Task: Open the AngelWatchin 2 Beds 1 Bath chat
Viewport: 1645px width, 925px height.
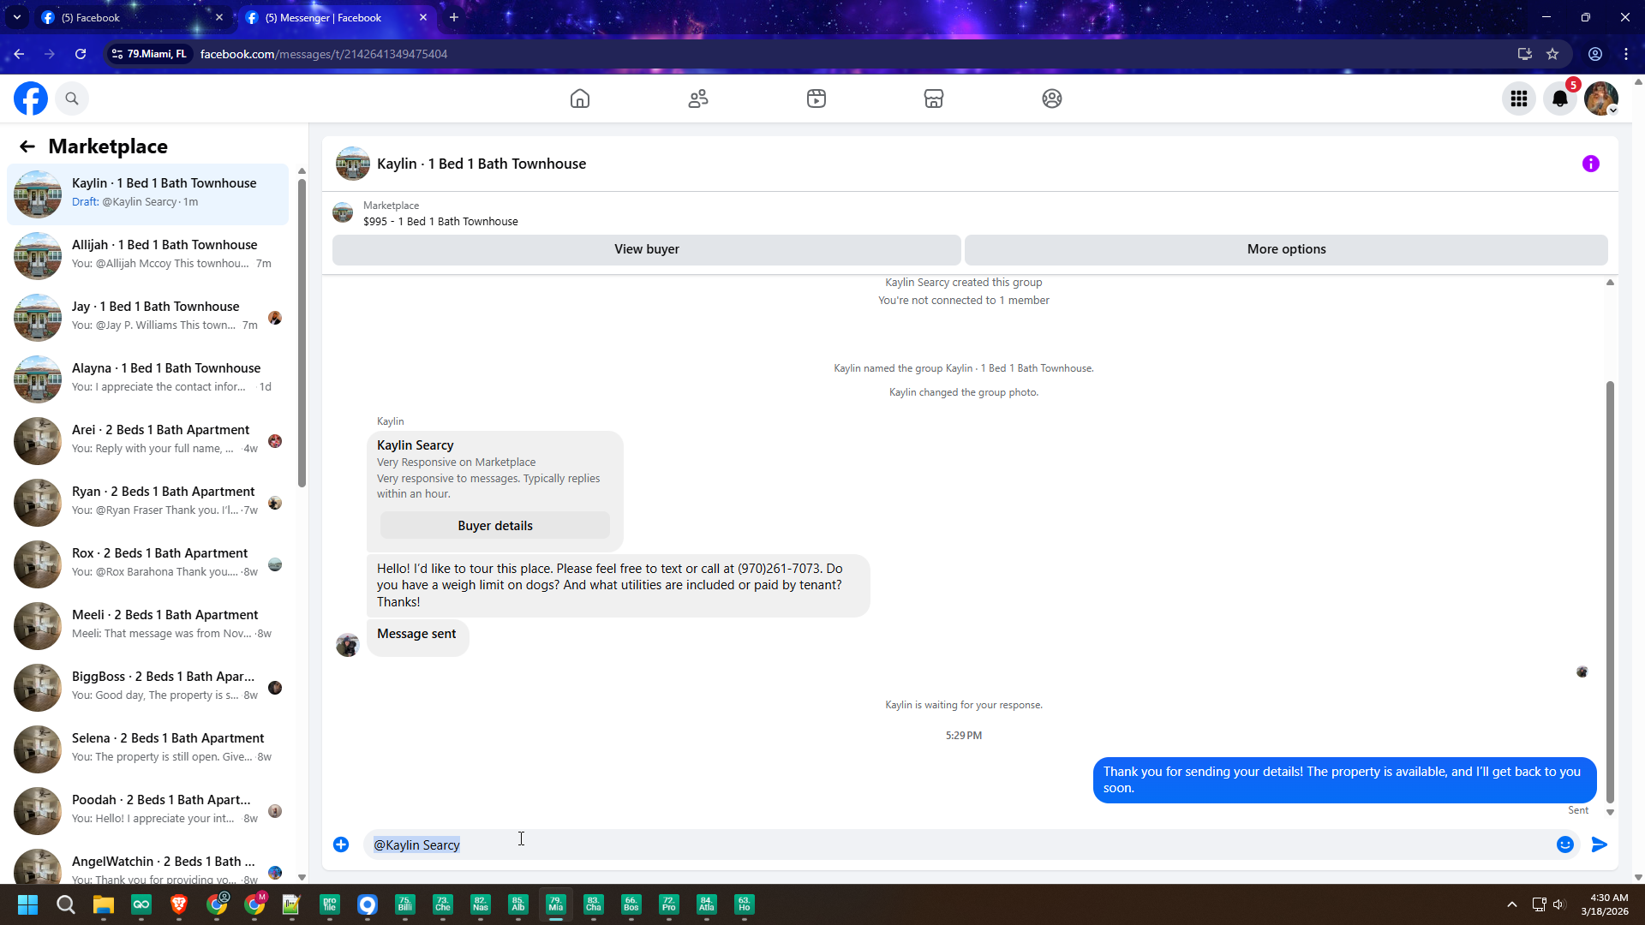Action: click(147, 865)
